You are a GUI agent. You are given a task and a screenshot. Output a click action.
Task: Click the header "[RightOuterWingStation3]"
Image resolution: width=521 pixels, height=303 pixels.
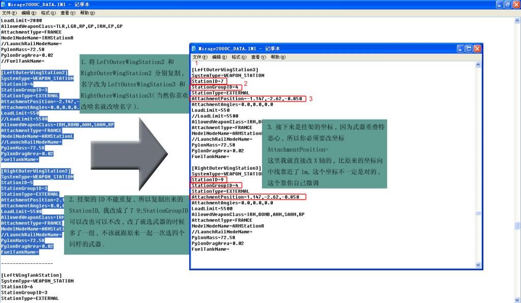(226, 168)
